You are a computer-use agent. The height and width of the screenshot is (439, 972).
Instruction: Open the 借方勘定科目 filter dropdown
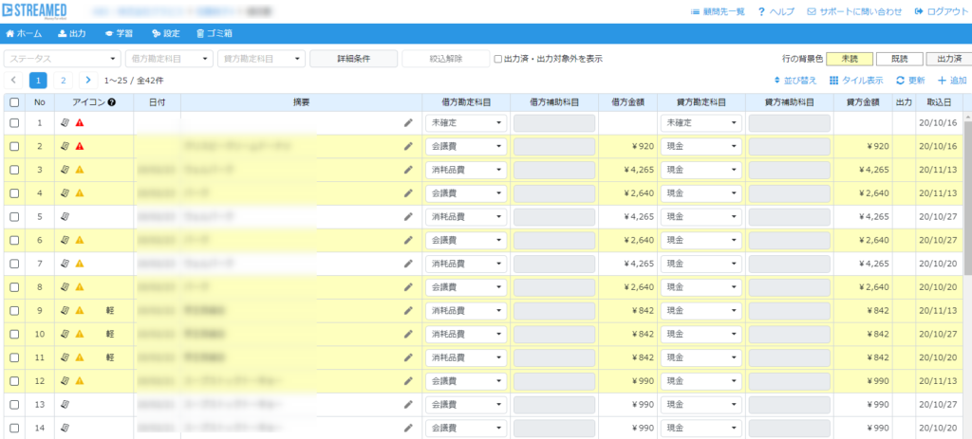pyautogui.click(x=169, y=59)
